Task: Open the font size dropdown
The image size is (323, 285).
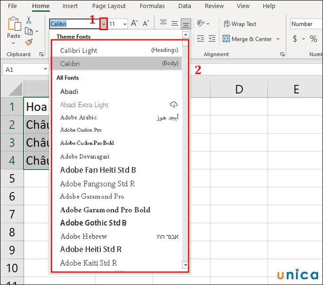Action: pyautogui.click(x=124, y=24)
